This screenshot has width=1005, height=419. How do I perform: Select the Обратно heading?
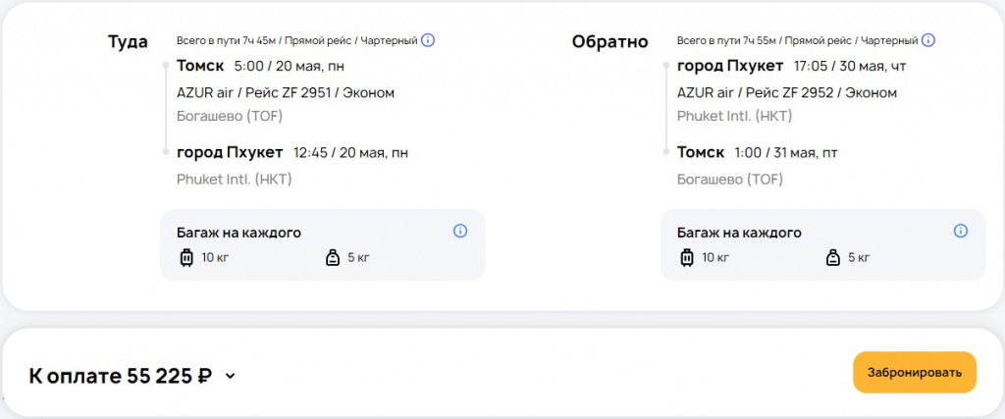[609, 41]
